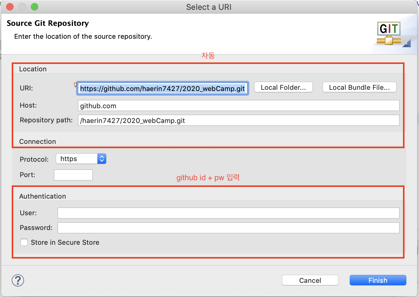This screenshot has height=297, width=419.
Task: Click the Port input field
Action: (73, 175)
